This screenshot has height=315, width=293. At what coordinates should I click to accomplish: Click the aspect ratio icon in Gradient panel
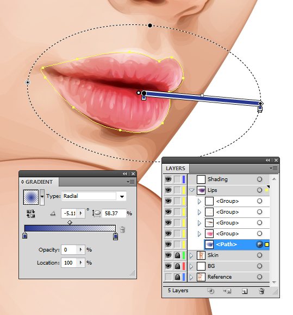[96, 214]
